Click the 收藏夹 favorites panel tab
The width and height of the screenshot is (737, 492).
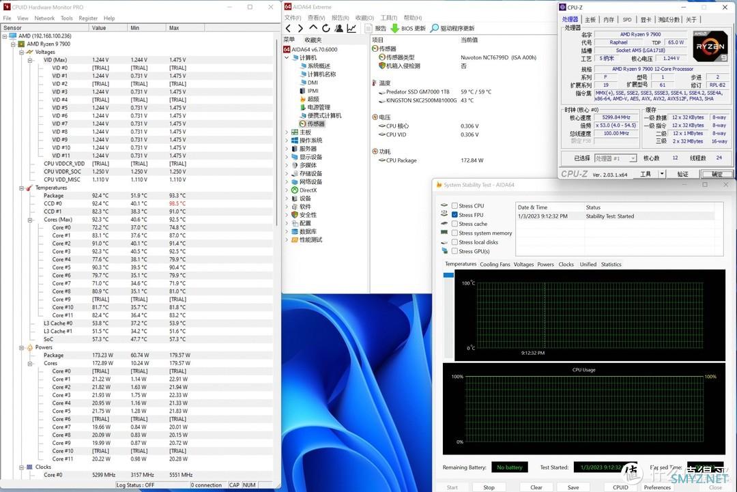pyautogui.click(x=313, y=40)
